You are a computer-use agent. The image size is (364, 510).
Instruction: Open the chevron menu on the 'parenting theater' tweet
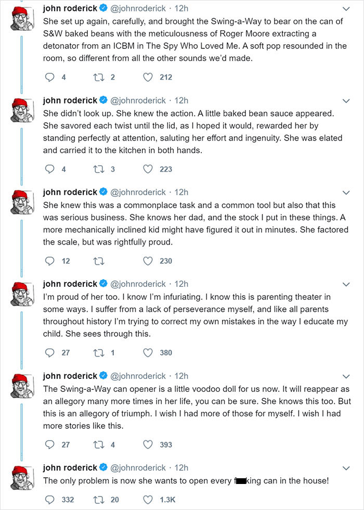(x=346, y=284)
